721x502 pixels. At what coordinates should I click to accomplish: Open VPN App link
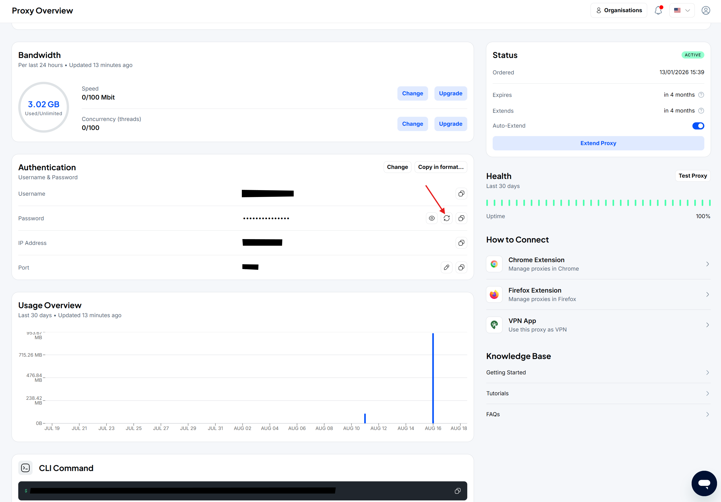coord(598,325)
